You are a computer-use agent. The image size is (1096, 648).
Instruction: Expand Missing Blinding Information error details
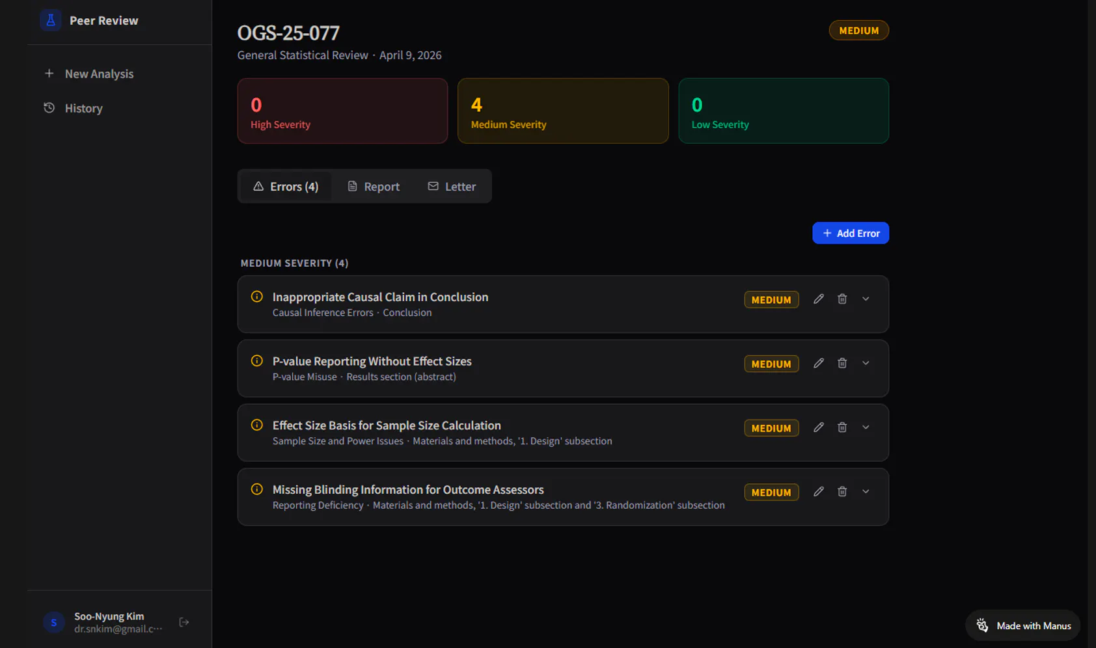(x=866, y=492)
